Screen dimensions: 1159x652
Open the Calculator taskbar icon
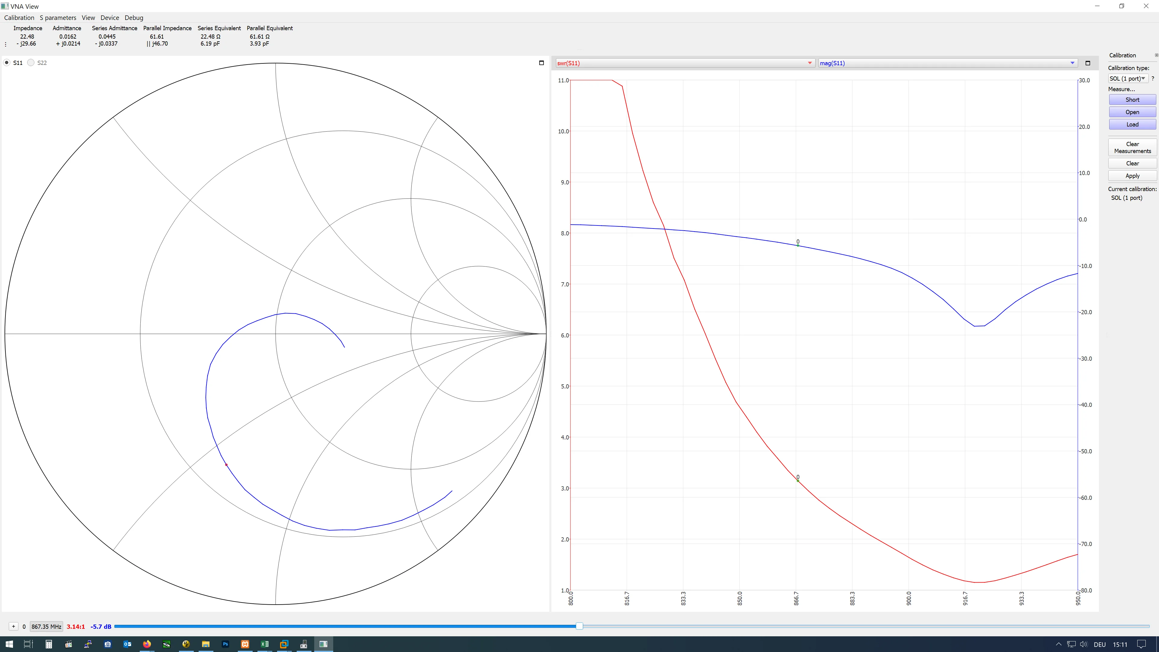pyautogui.click(x=49, y=644)
